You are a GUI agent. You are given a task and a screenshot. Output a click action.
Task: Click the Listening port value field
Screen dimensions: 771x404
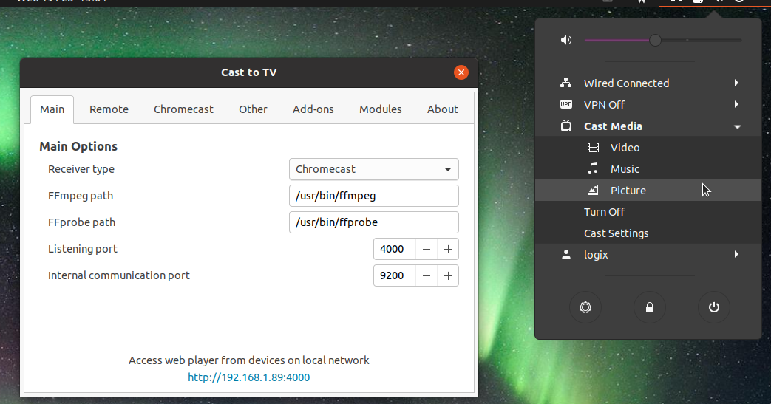click(x=394, y=249)
